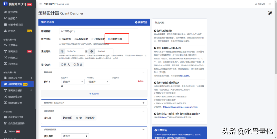277x139 pixels.
Task: Click the home icon beside 账户总览
Action: tap(5, 12)
